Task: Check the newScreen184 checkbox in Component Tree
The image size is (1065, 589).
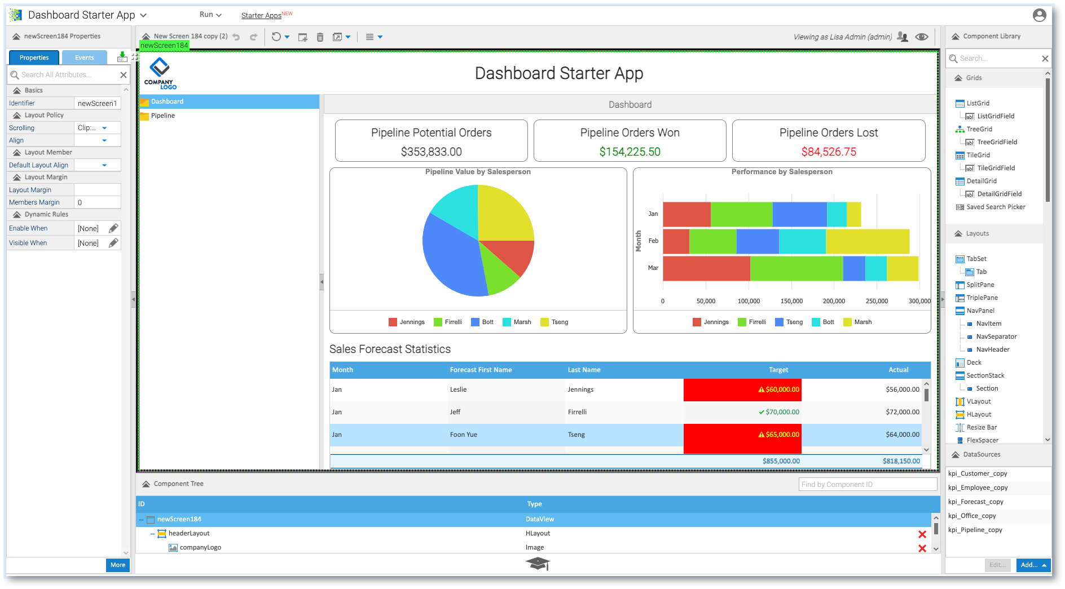Action: coord(150,519)
